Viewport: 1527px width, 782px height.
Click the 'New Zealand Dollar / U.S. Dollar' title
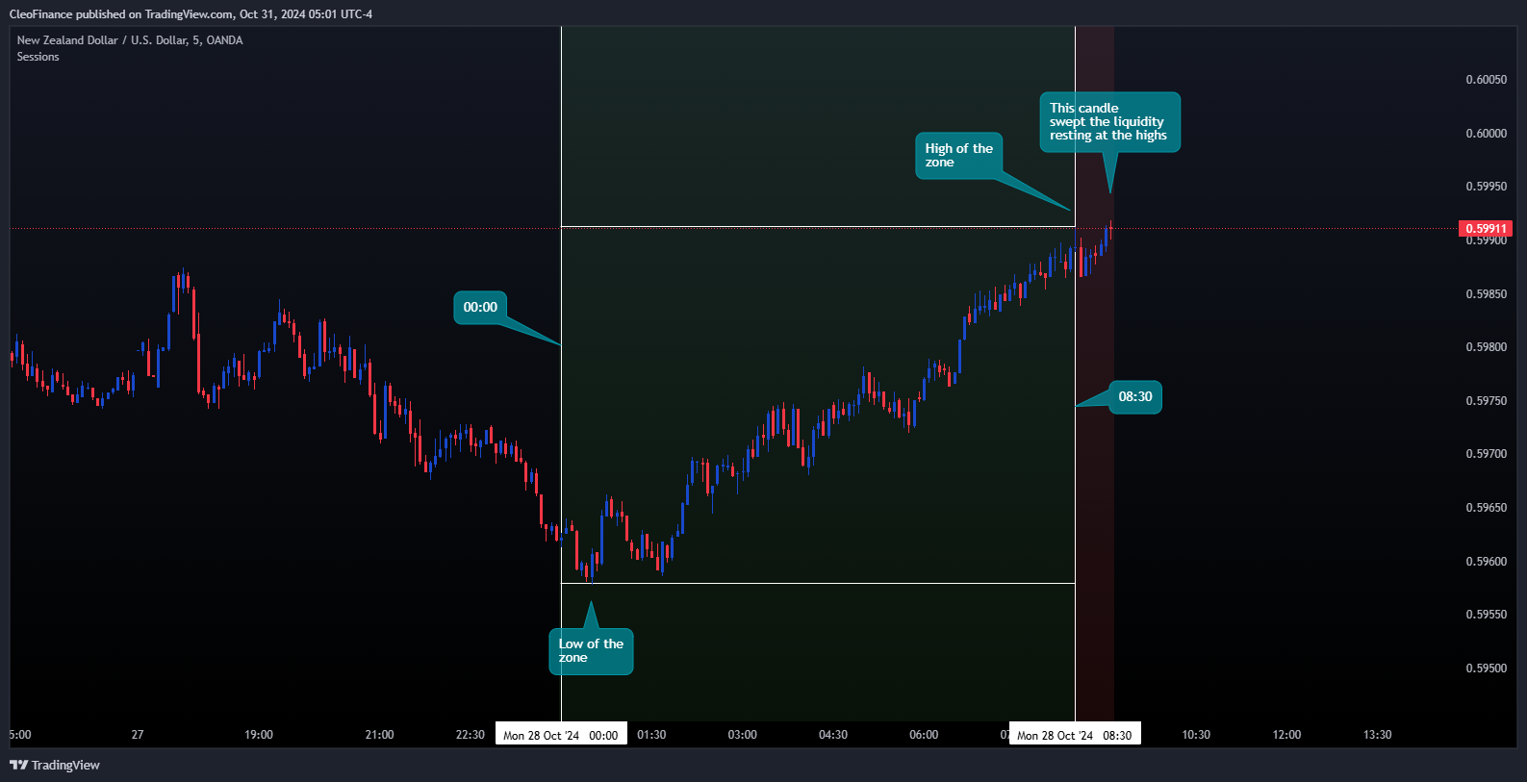(130, 40)
